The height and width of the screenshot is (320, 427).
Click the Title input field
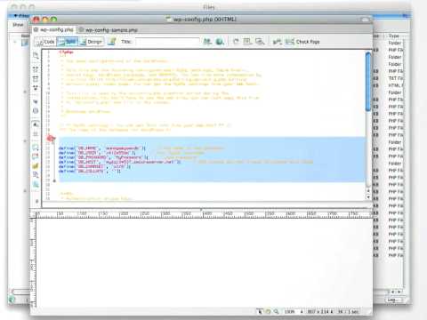(167, 42)
